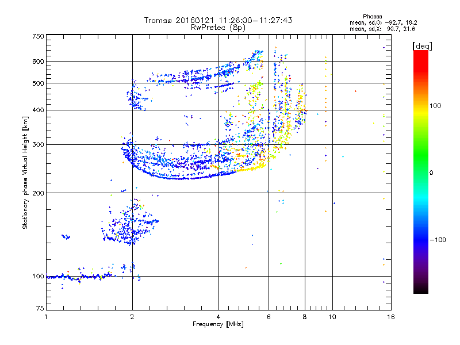This screenshot has height=345, width=460.
Task: Click the colorbar label '0'
Action: (x=431, y=173)
